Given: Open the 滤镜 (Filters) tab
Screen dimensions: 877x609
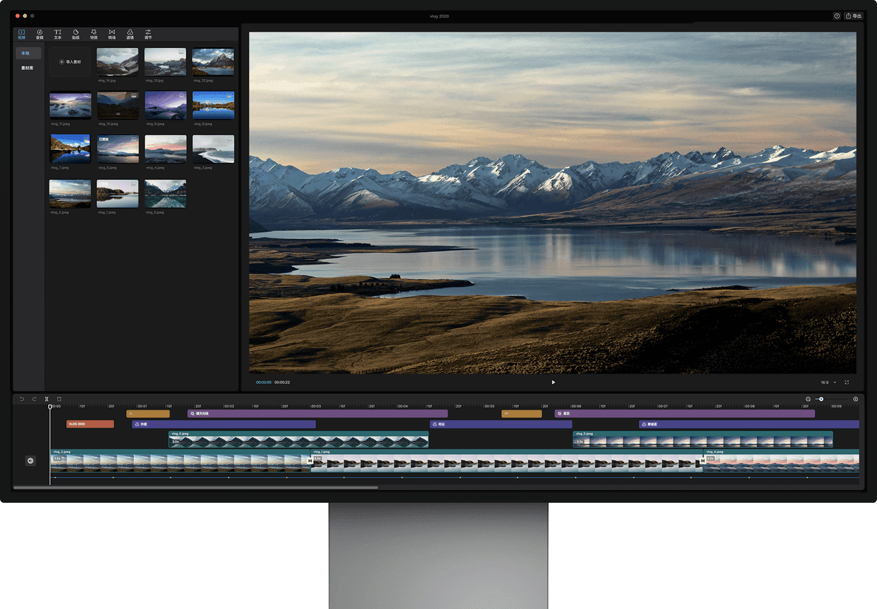Looking at the screenshot, I should (x=130, y=34).
